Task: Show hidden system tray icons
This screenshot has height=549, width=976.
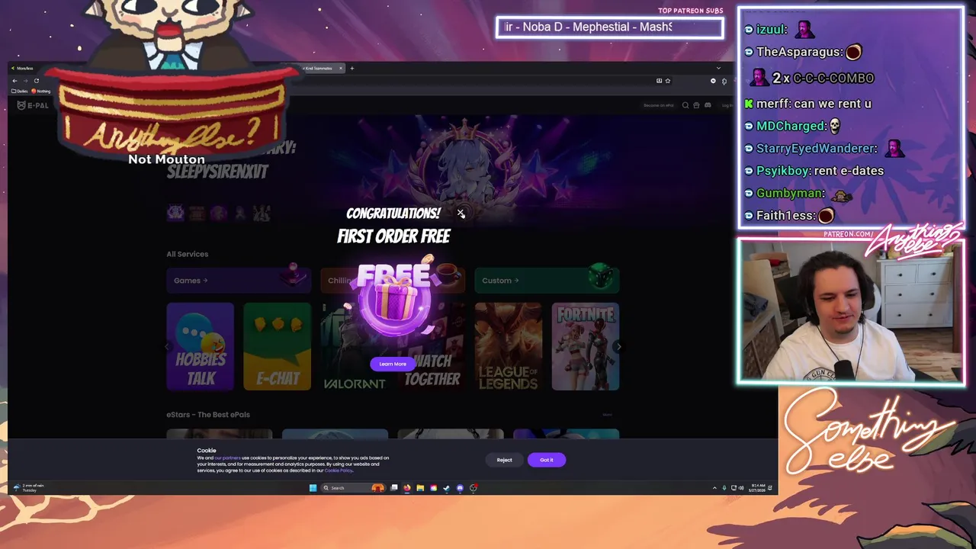Action: (x=714, y=488)
